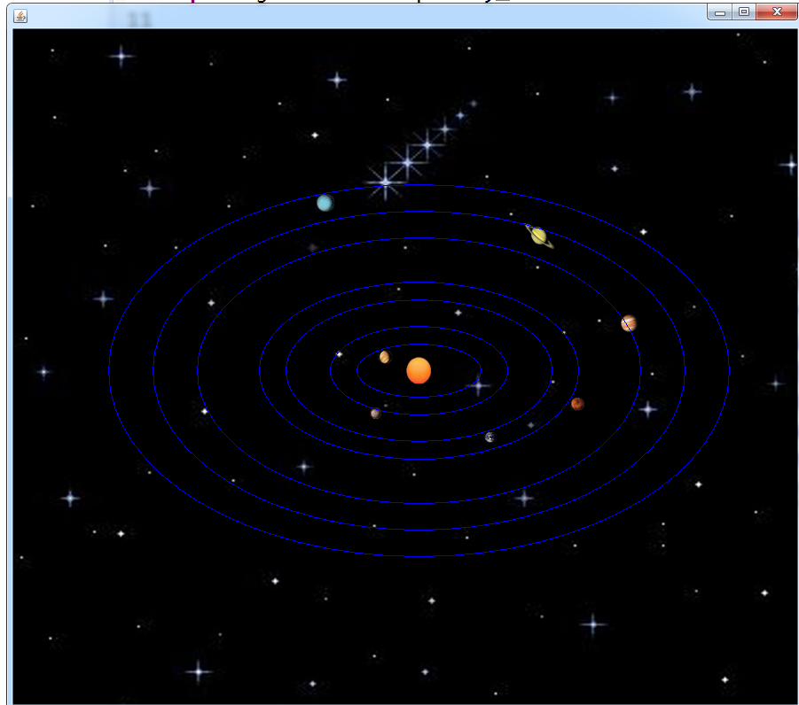Select the cyan Uranus planet
This screenshot has height=705, width=799.
[325, 203]
